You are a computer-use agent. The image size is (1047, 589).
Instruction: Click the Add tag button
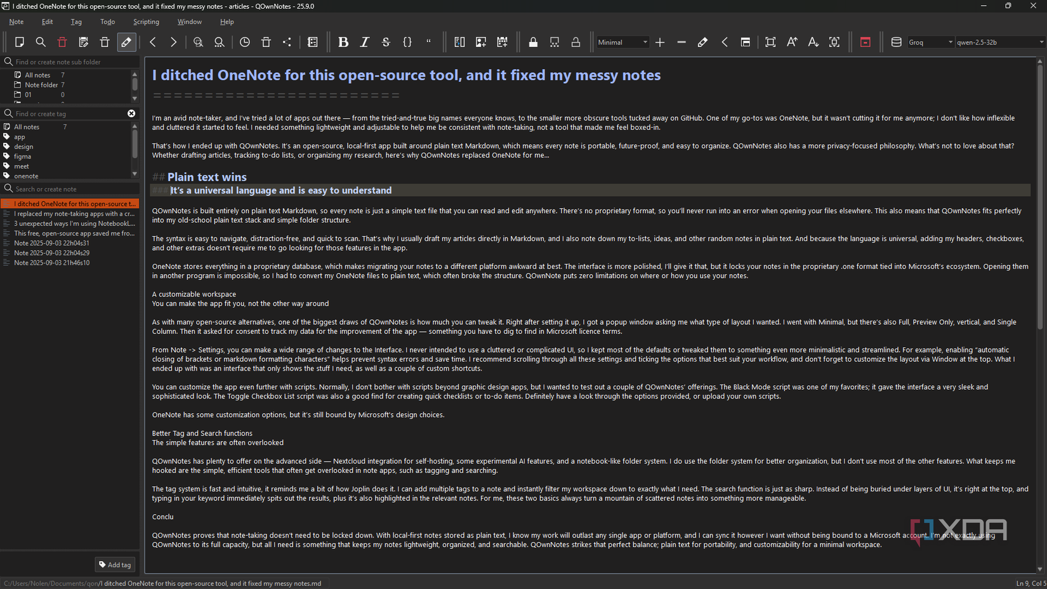115,565
